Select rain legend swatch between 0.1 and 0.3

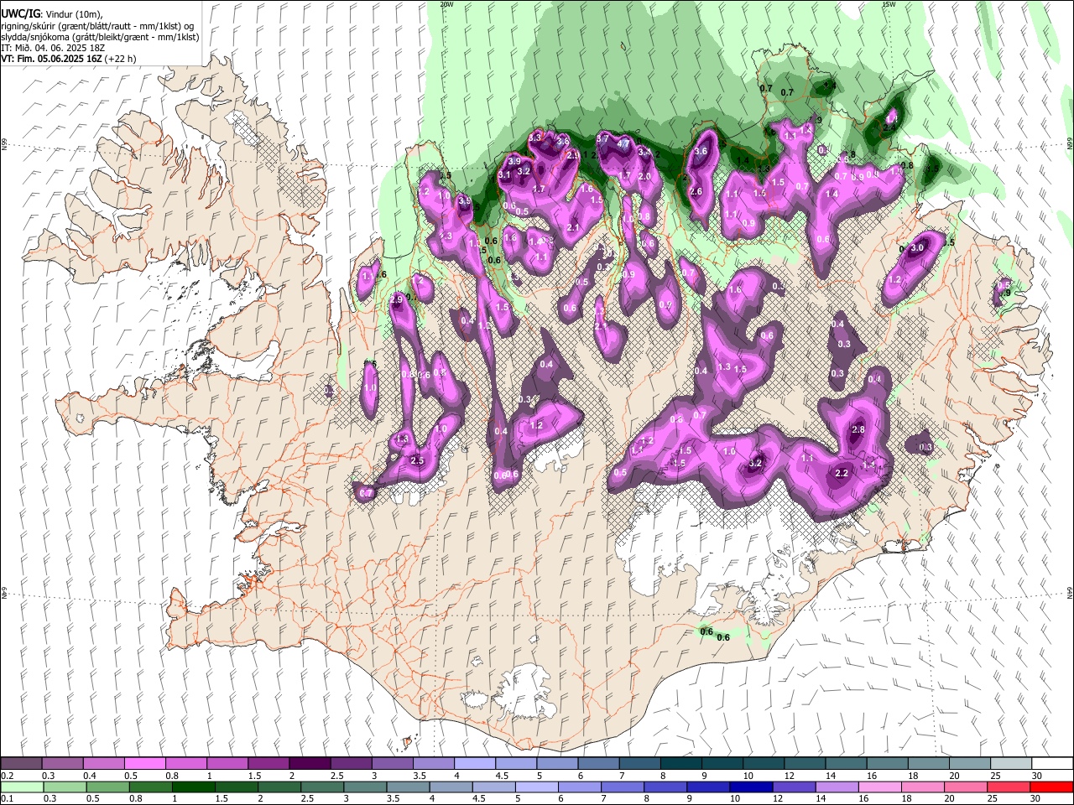[x=22, y=787]
